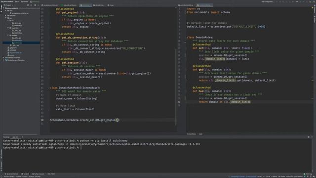The width and height of the screenshot is (316, 178).
Task: Click 'class DomainRateModel(SchemaBase):' line
Action: point(75,88)
